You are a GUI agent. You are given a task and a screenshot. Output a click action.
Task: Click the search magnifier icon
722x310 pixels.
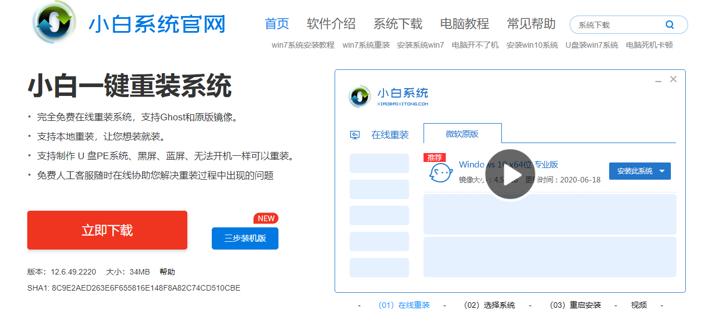click(x=669, y=25)
